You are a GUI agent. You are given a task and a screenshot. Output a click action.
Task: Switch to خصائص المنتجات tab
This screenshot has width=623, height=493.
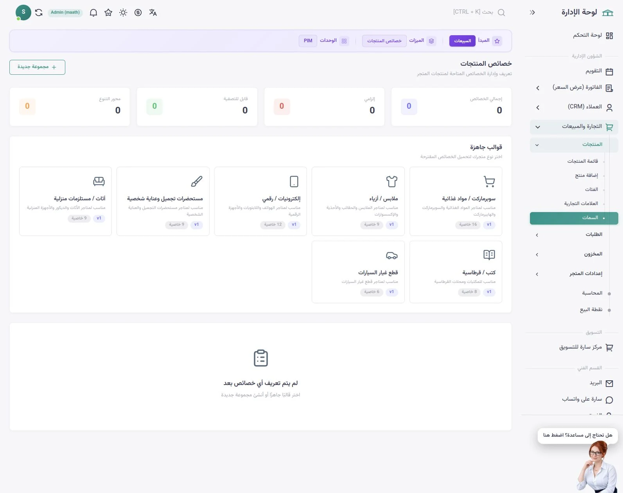pos(384,41)
